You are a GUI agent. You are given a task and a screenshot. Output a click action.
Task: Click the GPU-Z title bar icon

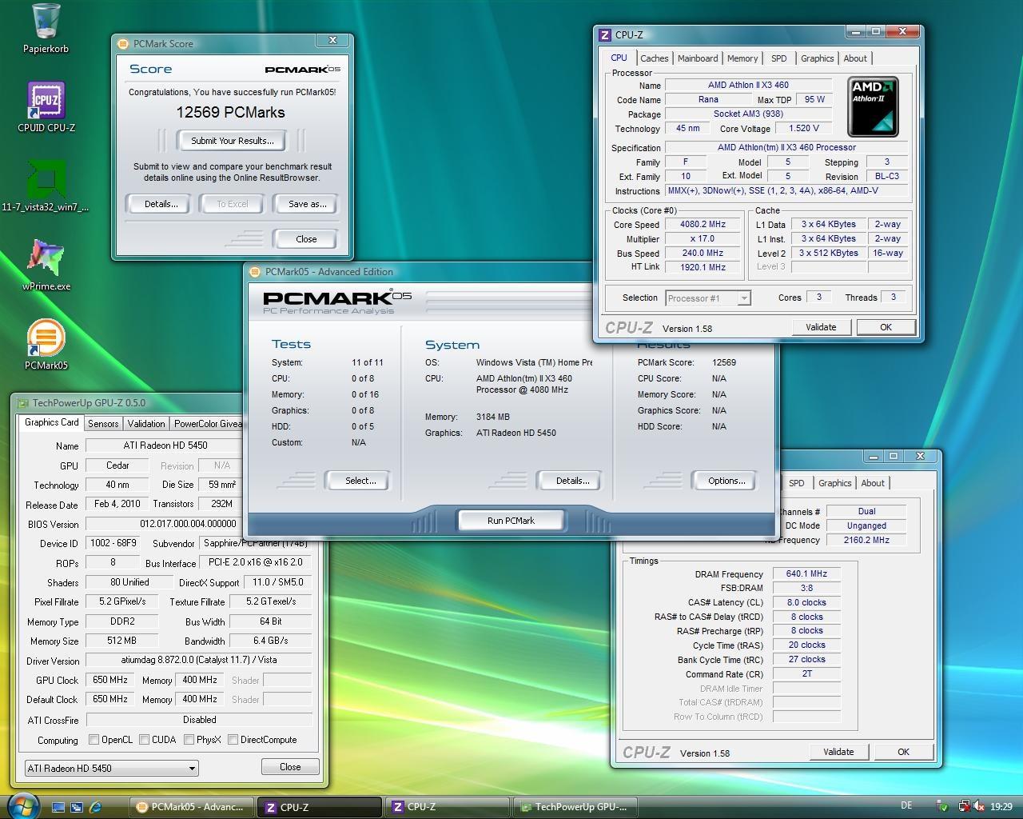click(23, 403)
